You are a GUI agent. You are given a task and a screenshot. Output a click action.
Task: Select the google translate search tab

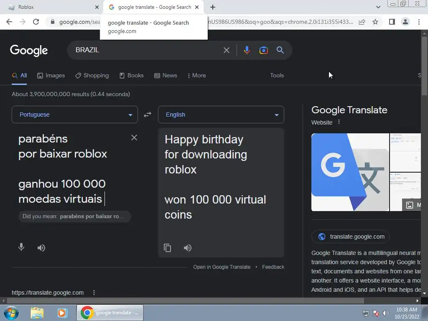[154, 7]
